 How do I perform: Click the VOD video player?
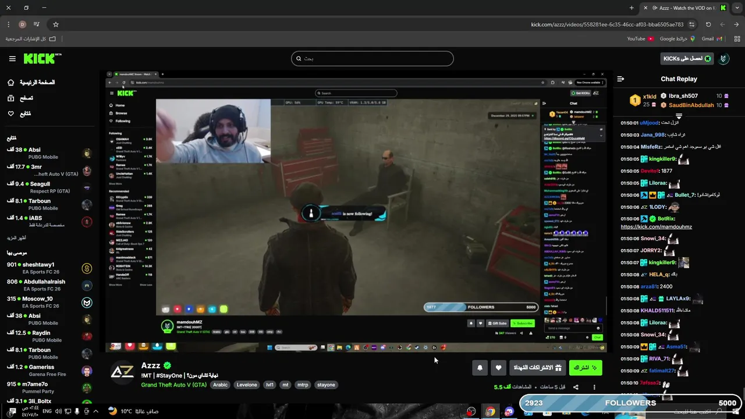coord(356,212)
